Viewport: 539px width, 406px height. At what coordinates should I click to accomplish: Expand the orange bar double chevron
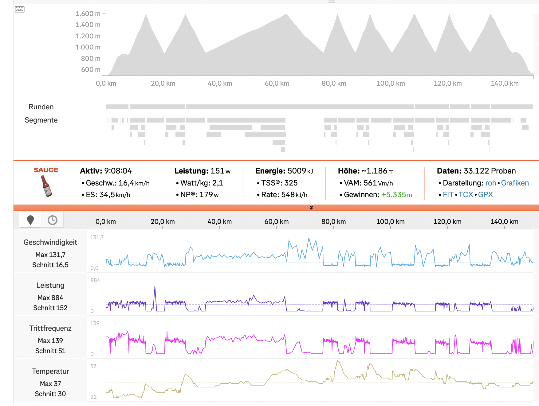click(311, 208)
